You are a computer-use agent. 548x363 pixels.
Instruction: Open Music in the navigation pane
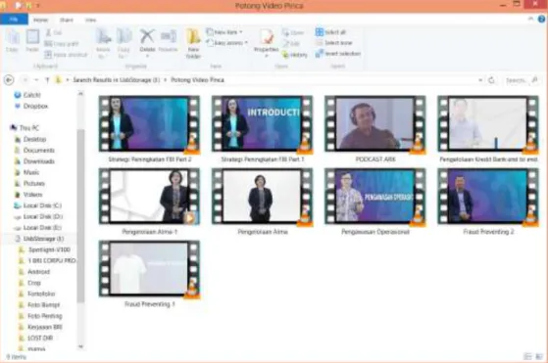(x=26, y=172)
